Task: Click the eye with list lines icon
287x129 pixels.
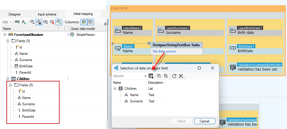Action: (45, 22)
